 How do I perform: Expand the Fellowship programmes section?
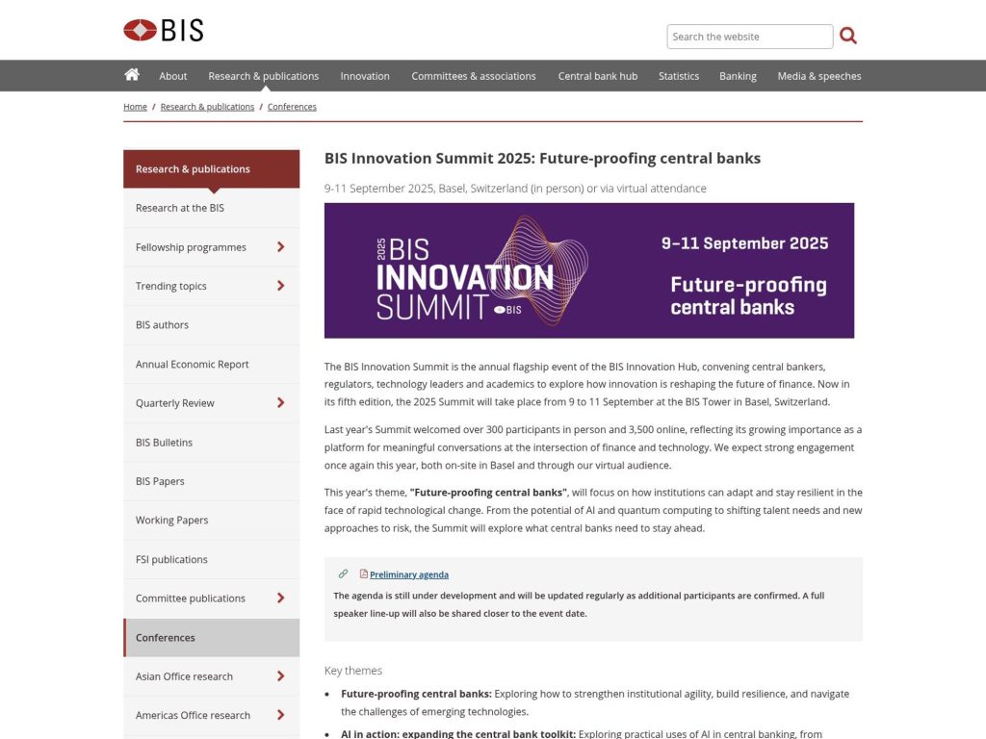[280, 246]
